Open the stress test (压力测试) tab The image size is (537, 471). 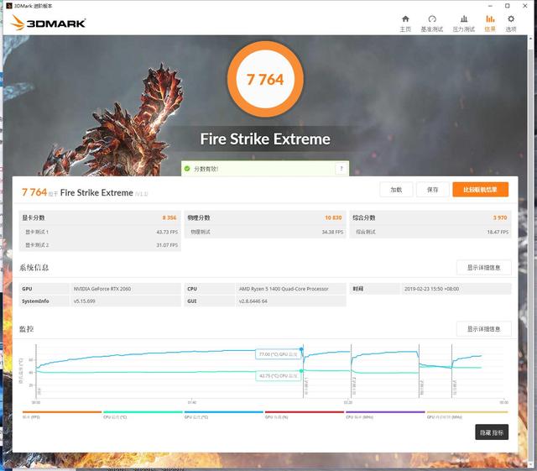[464, 24]
